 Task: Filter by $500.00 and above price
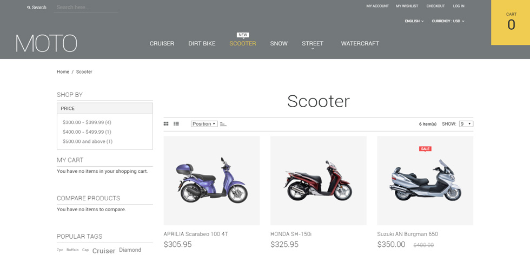(88, 141)
